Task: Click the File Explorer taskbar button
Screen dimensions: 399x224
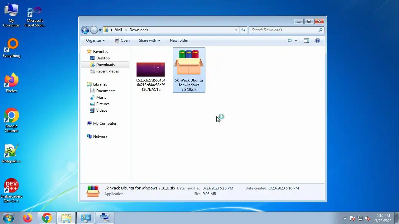Action: pyautogui.click(x=66, y=218)
